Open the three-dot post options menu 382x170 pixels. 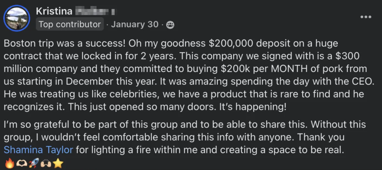366,16
